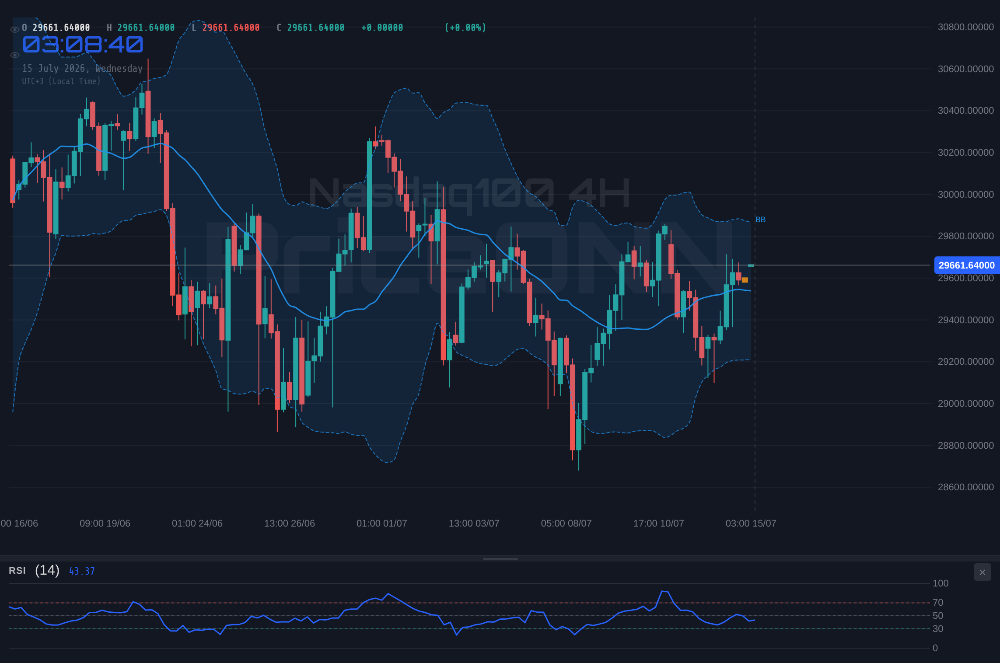Viewport: 1000px width, 663px height.
Task: Click the 13:00 03/07 time axis label
Action: pyautogui.click(x=474, y=523)
